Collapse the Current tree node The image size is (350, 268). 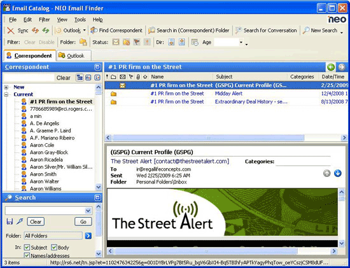coord(6,94)
